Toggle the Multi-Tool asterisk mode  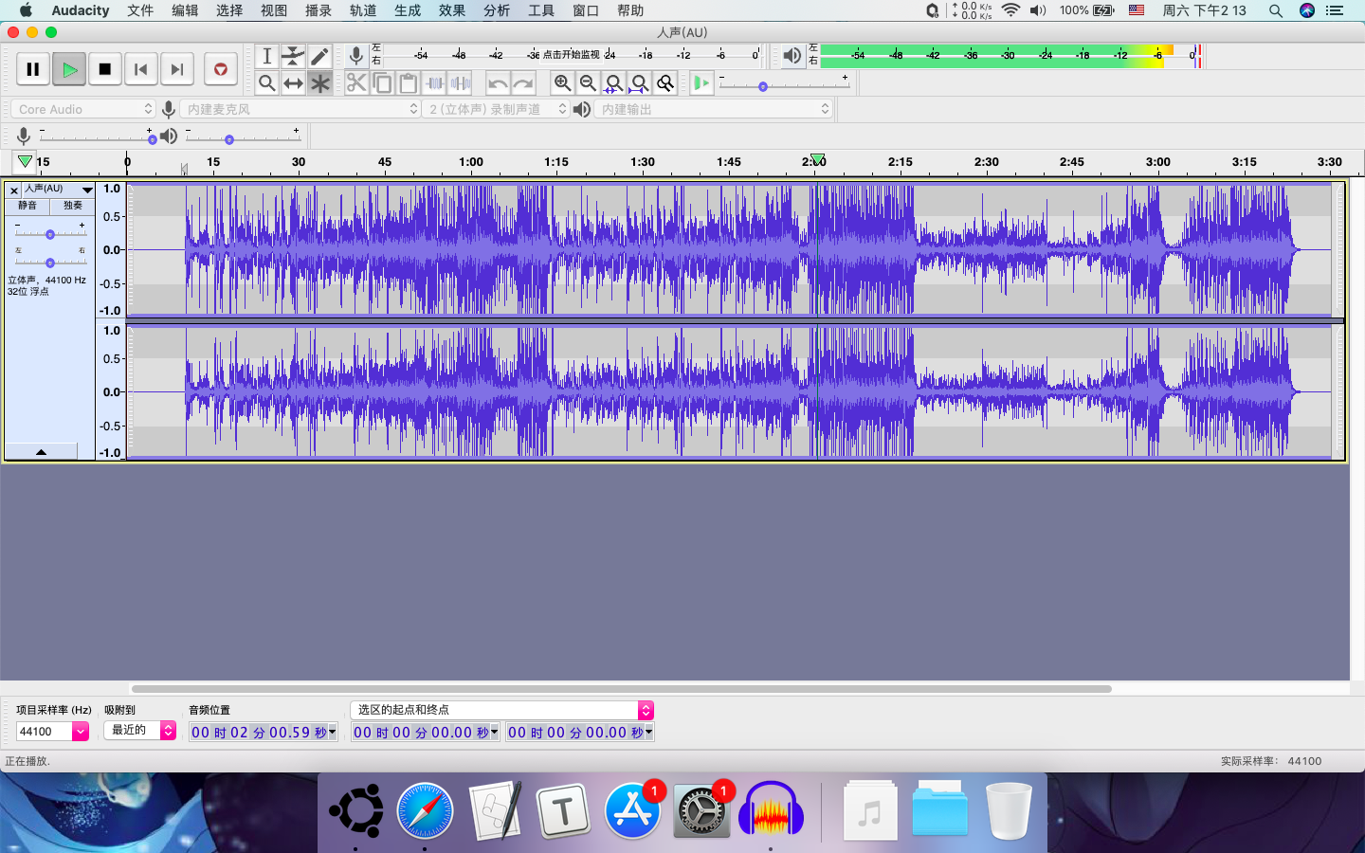(319, 83)
